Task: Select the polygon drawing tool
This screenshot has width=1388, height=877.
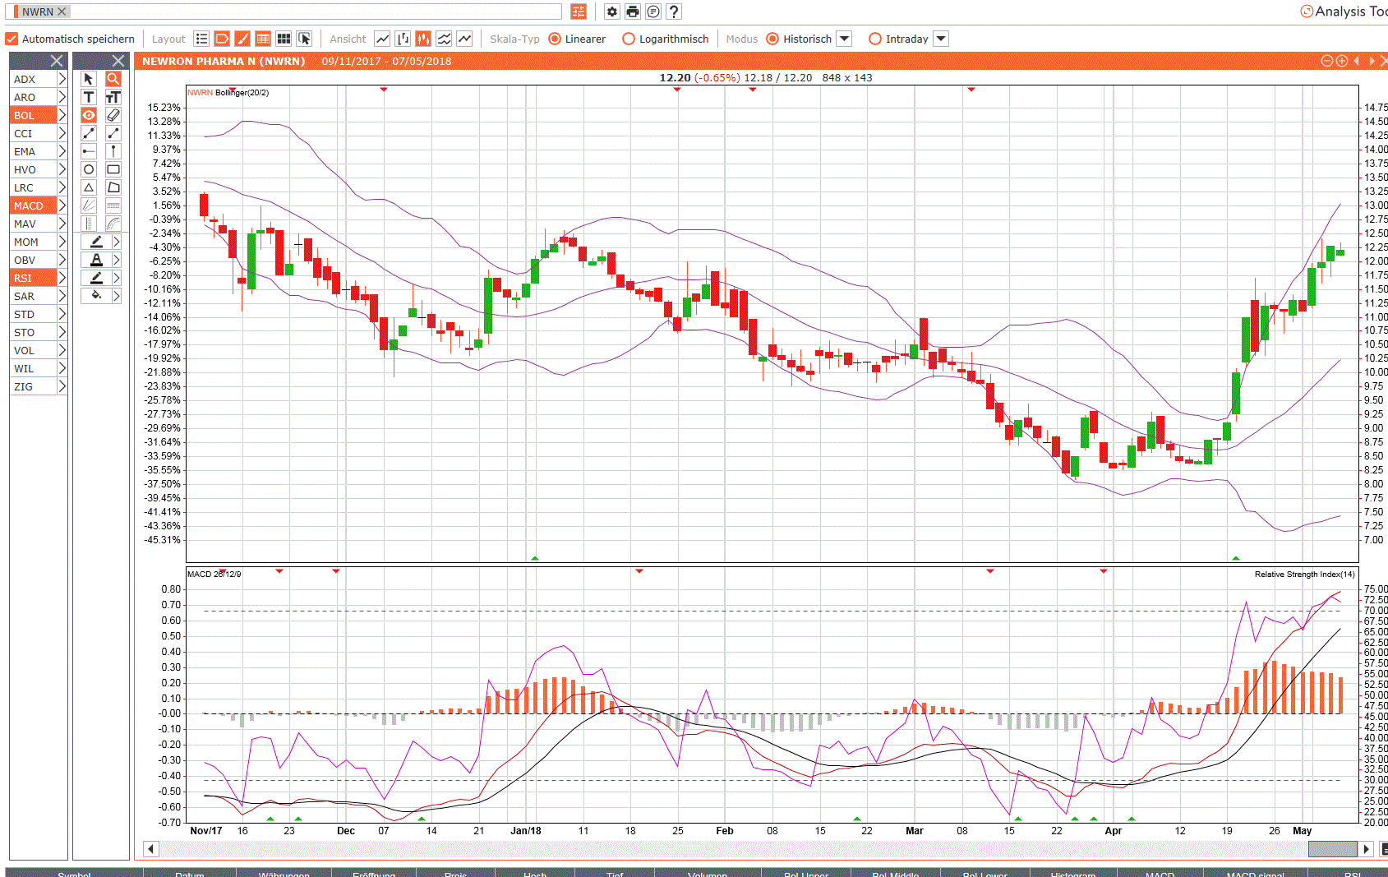Action: click(x=113, y=187)
